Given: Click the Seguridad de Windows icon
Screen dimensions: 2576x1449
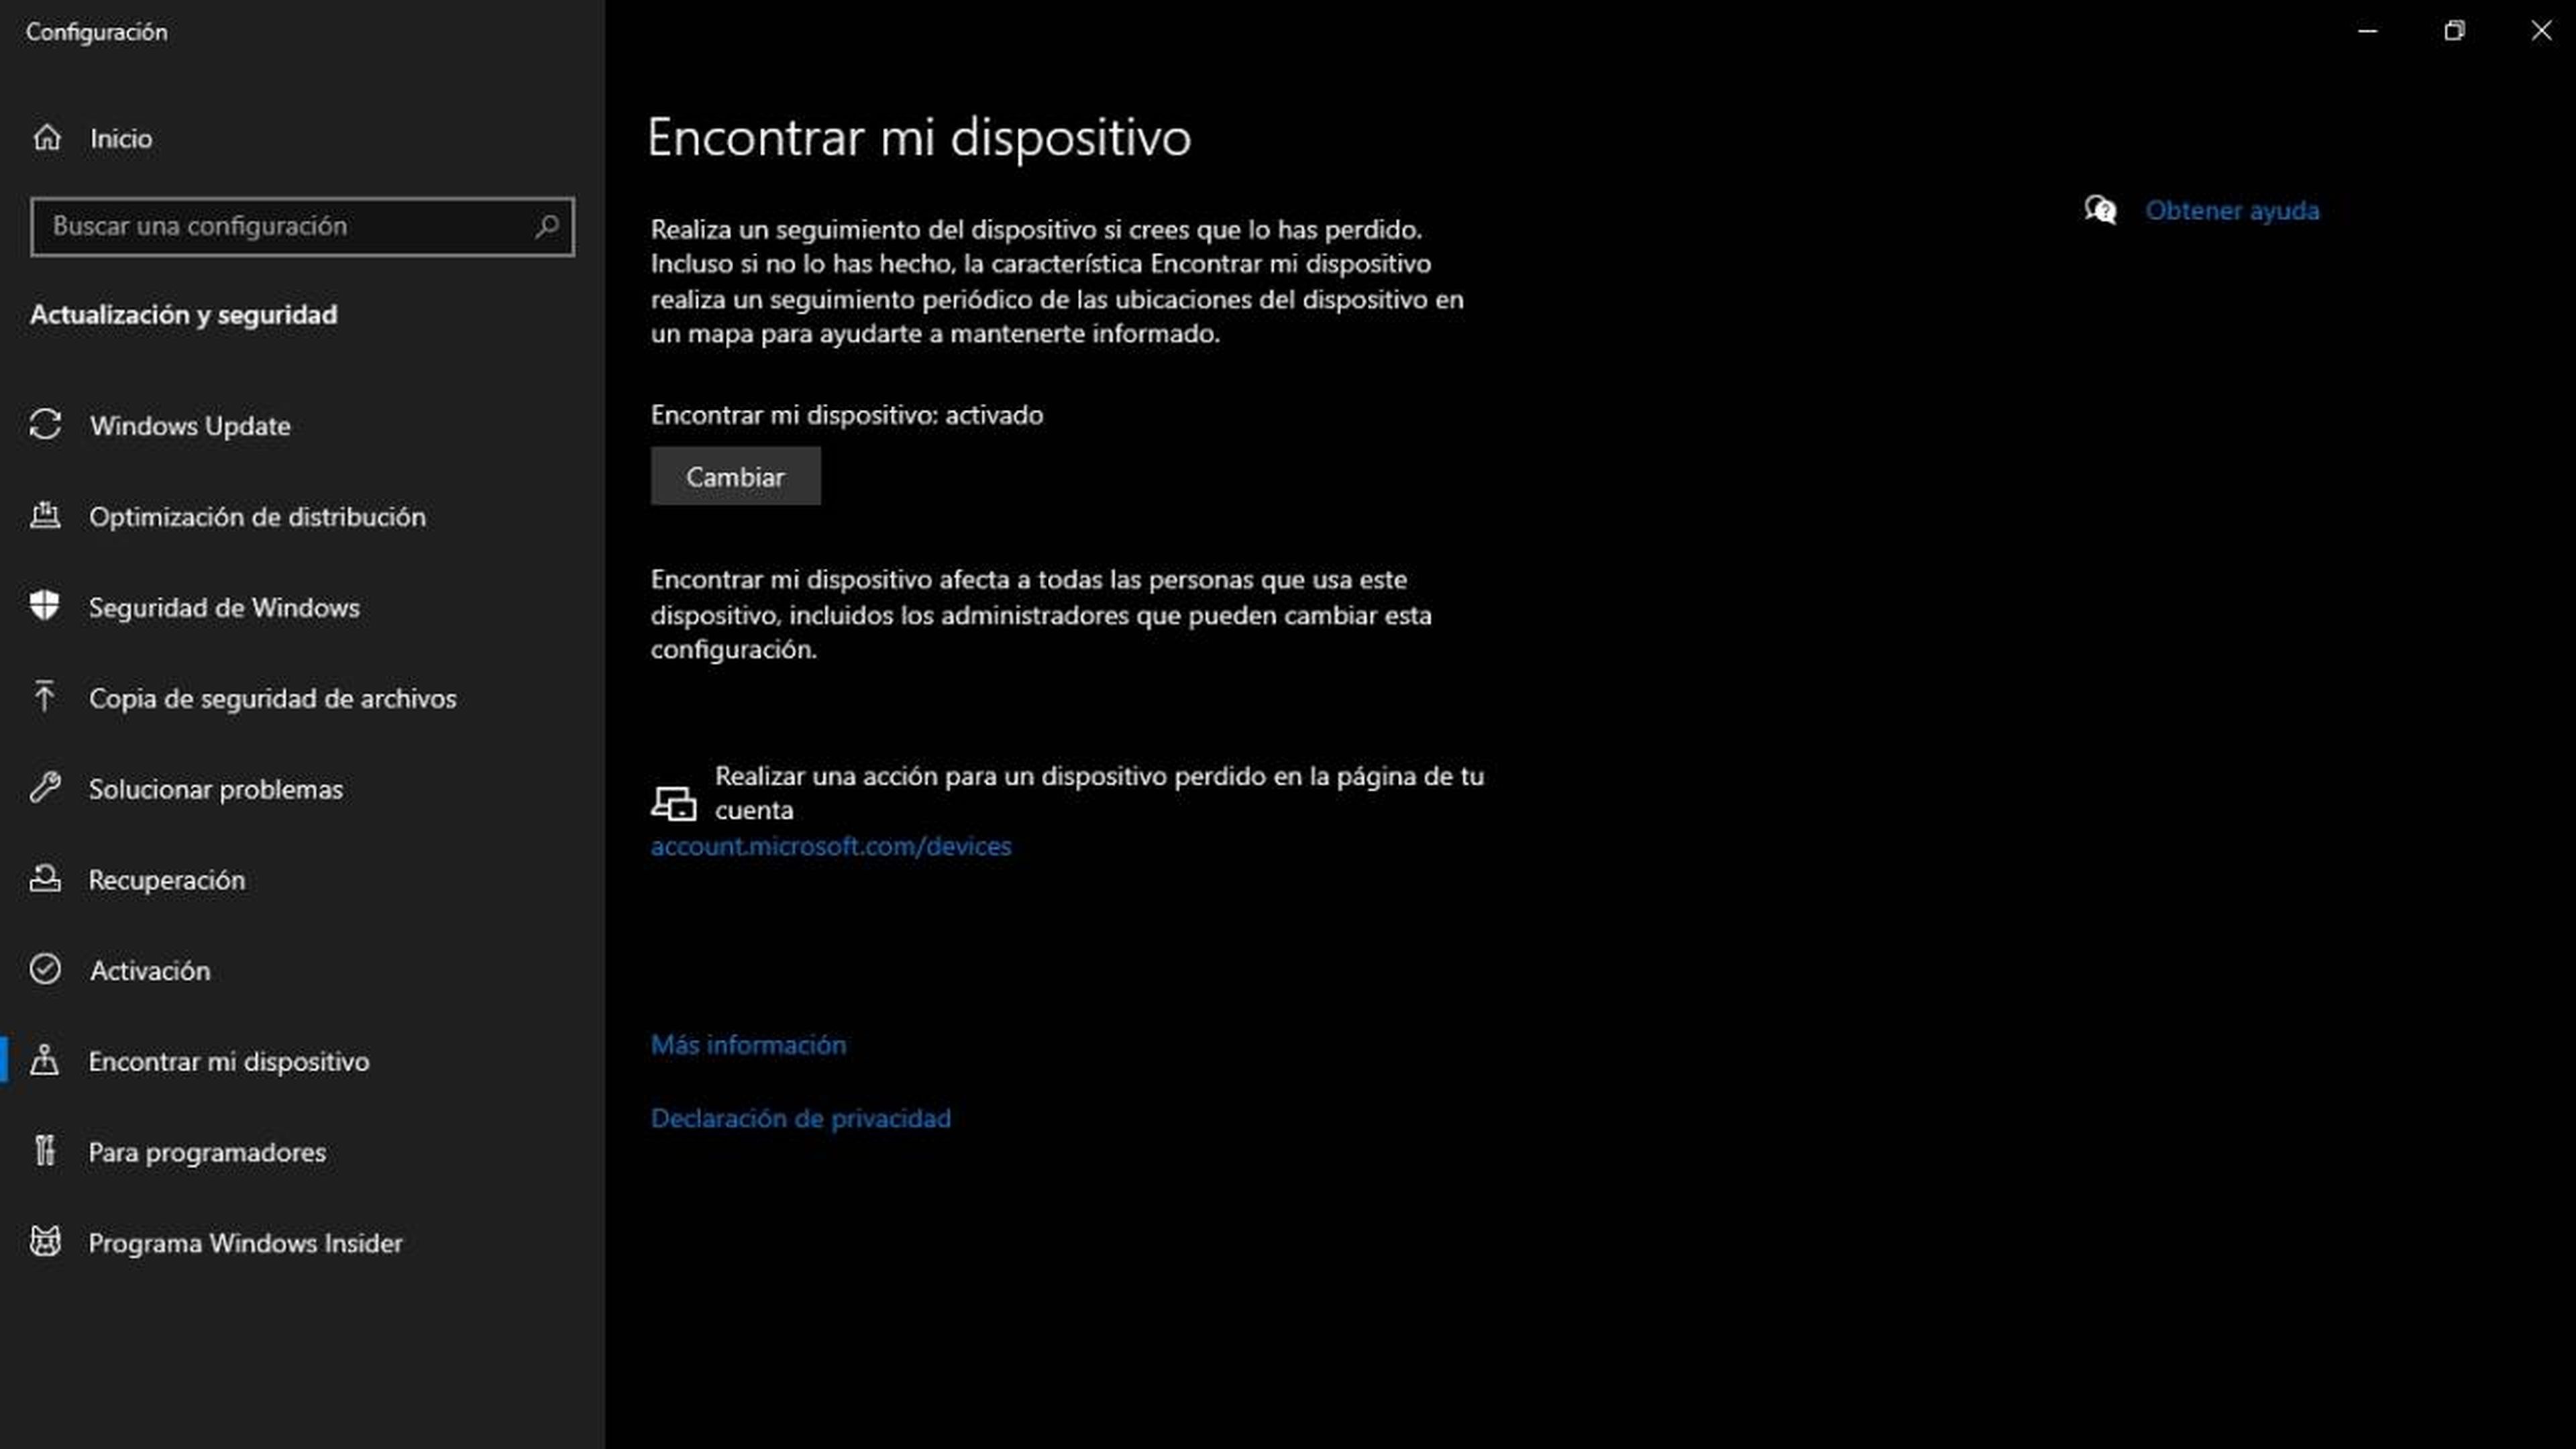Looking at the screenshot, I should coord(48,605).
